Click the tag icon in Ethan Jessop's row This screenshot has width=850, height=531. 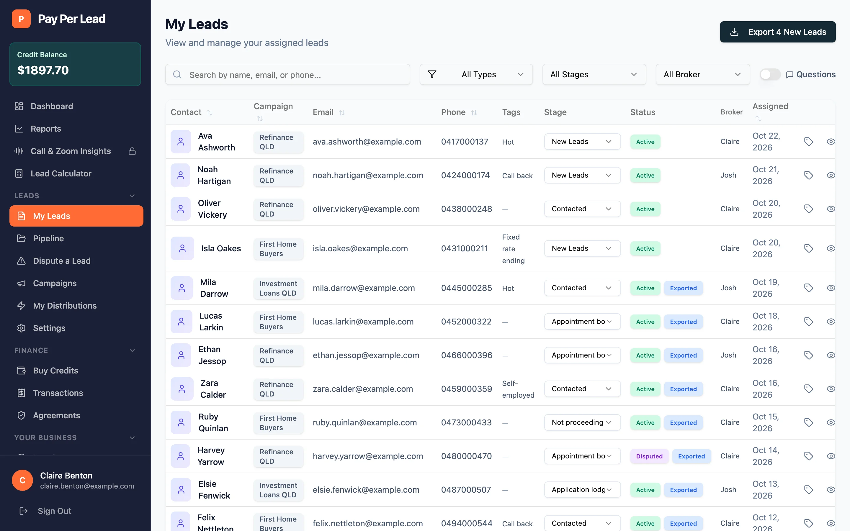click(809, 355)
